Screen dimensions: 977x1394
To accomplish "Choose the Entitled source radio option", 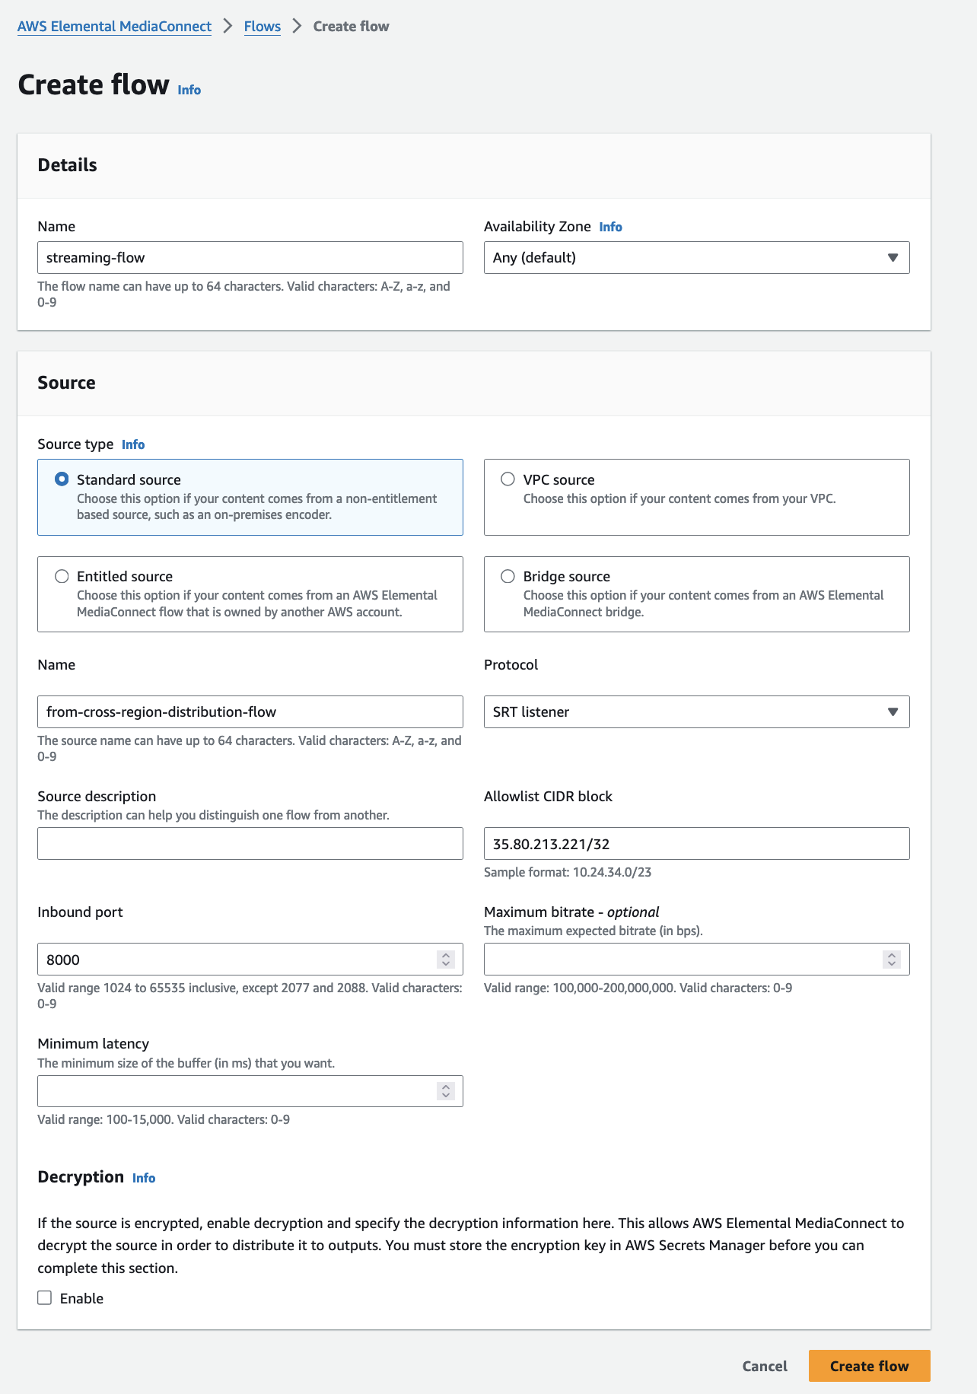I will (62, 576).
